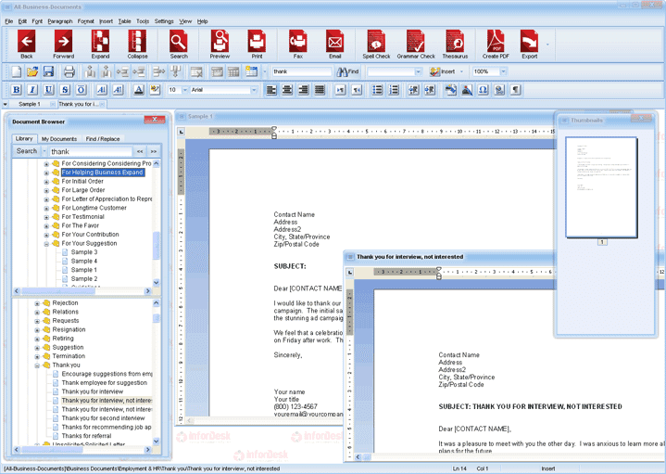Collapse the For Your Suggestion folder
Viewport: 666px width, 474px height.
[x=46, y=244]
